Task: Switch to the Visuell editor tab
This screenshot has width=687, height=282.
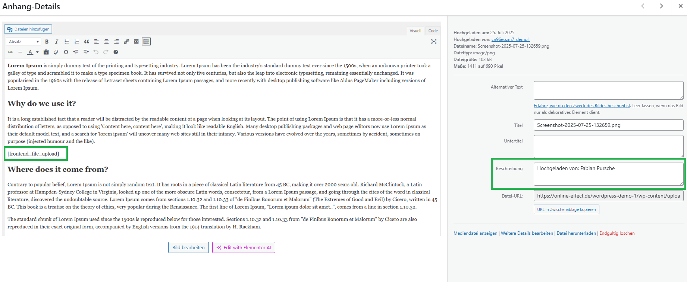Action: click(x=415, y=31)
